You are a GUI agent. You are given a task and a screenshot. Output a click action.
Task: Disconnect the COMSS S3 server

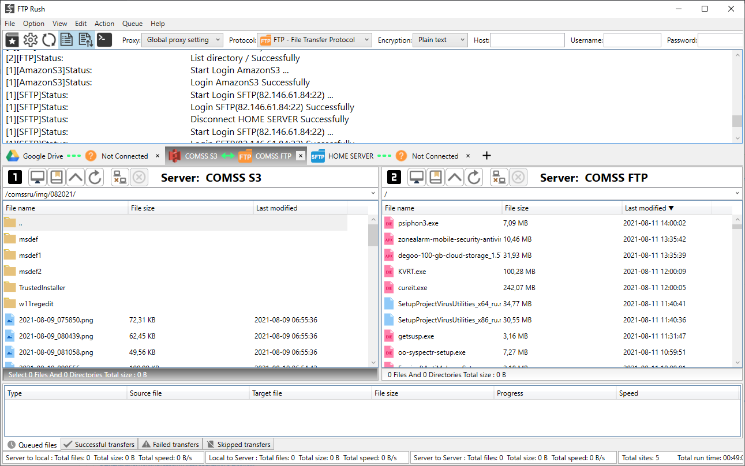(x=120, y=178)
